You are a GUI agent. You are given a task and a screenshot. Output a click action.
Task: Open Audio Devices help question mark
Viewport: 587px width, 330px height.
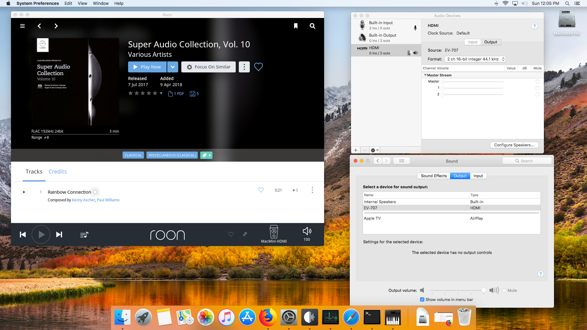pyautogui.click(x=534, y=26)
